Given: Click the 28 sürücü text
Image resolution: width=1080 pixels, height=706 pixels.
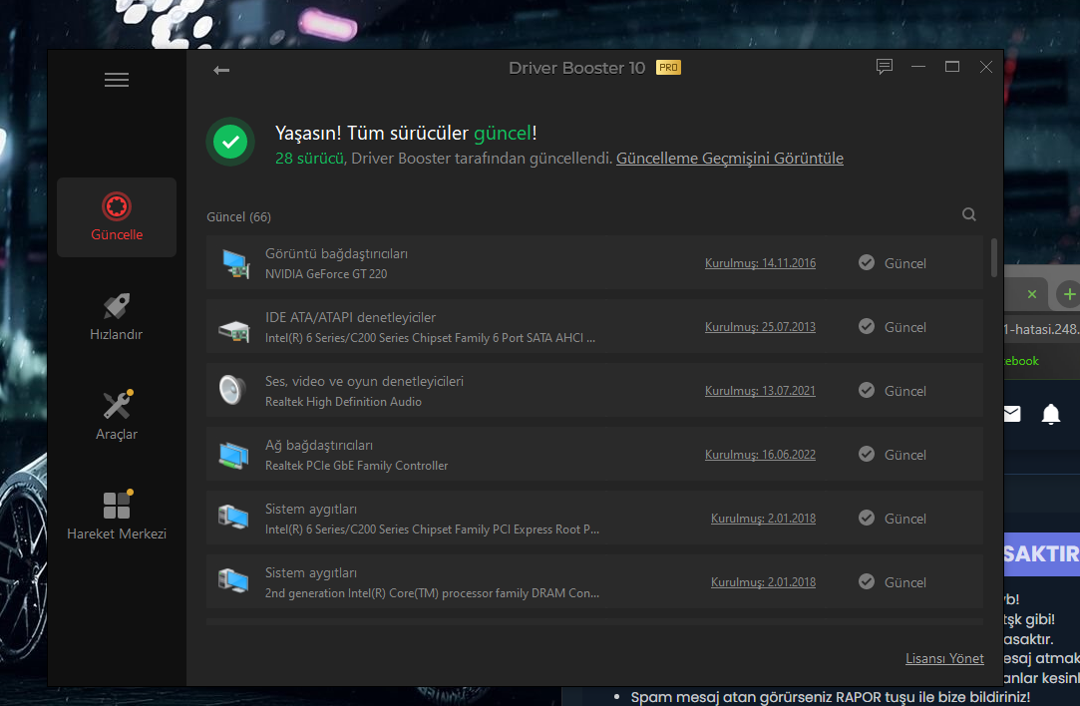Looking at the screenshot, I should tap(309, 159).
